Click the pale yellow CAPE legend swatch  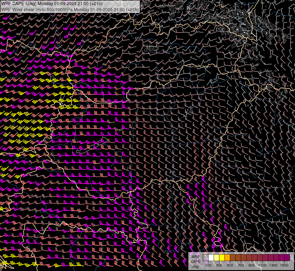pyautogui.click(x=217, y=257)
